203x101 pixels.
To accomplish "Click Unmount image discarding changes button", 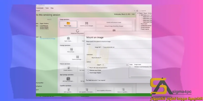I will tap(114, 26).
